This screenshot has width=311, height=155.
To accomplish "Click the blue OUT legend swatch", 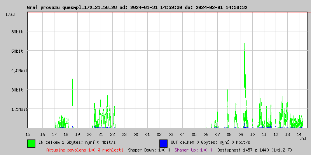I will (x=163, y=143).
